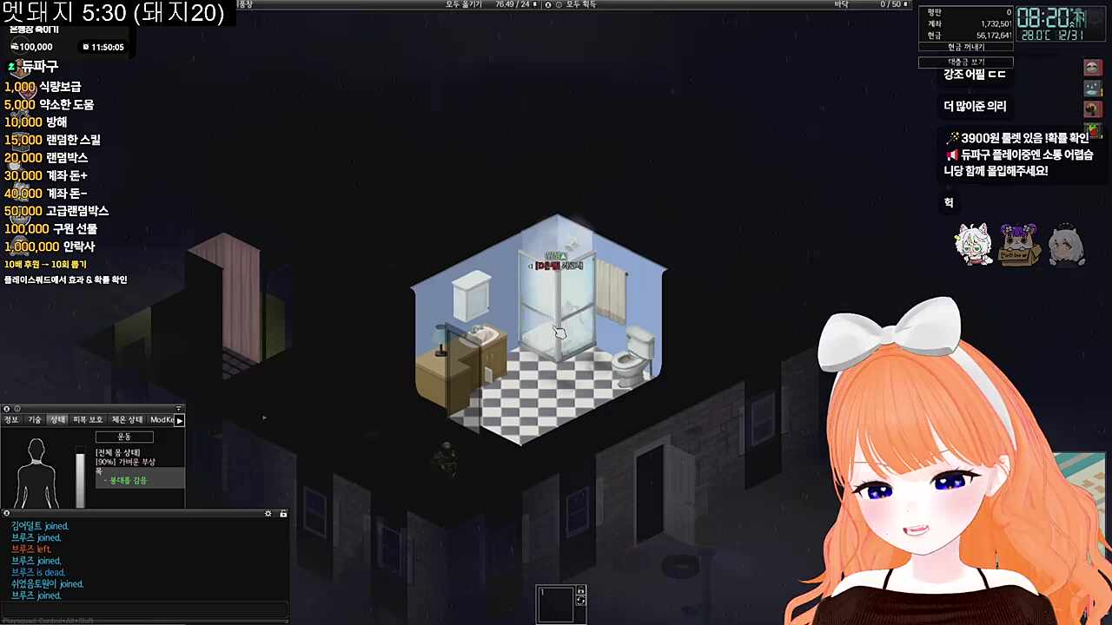Click the 현금 balance value 56,172,641
Viewport: 1112px width, 625px height.
pyautogui.click(x=994, y=36)
